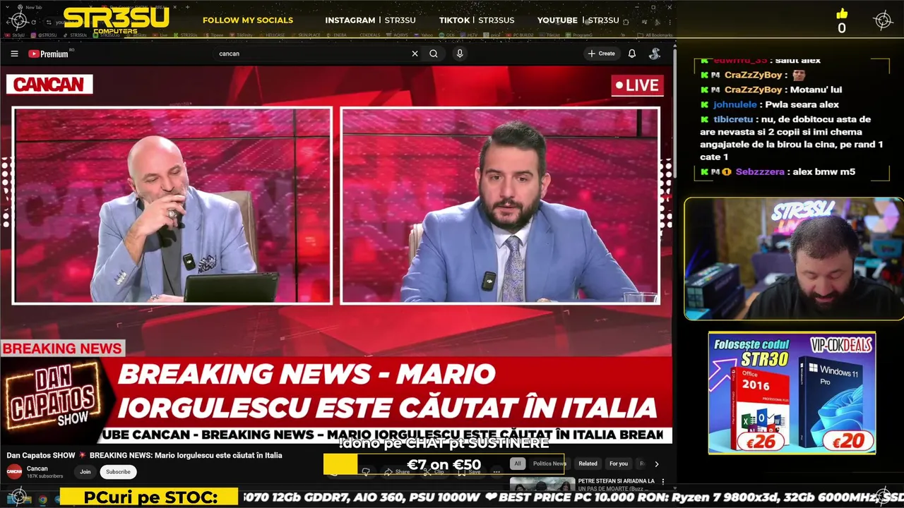This screenshot has width=904, height=508.
Task: Open options for Petre Stefan related video
Action: point(662,482)
